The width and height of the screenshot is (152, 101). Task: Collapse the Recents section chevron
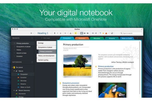tap(32, 38)
